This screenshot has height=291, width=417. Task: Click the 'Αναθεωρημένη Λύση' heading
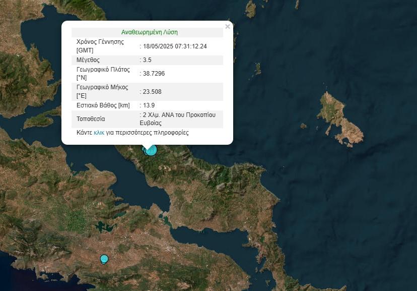pos(150,32)
